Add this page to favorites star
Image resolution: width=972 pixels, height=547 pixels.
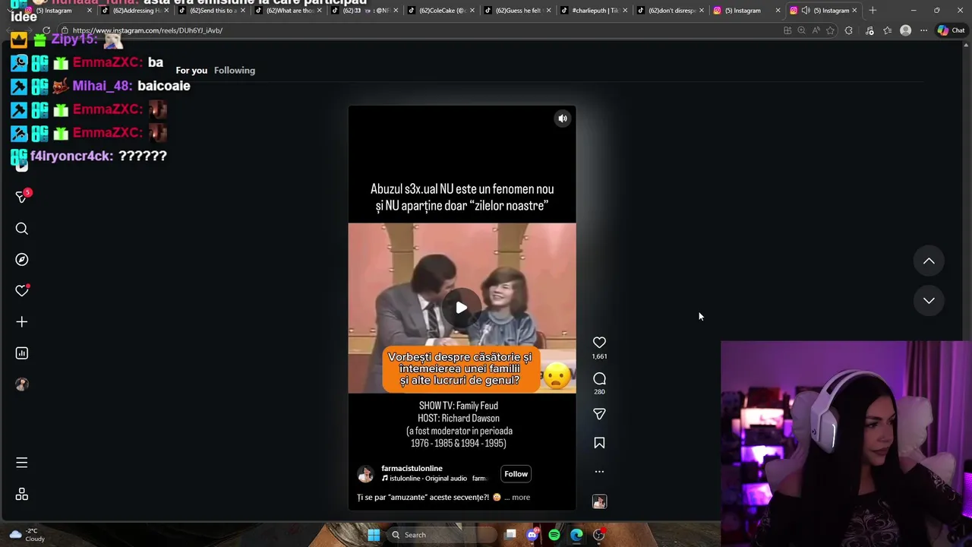click(x=830, y=30)
